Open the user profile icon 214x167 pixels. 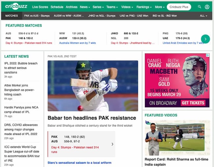point(207,7)
